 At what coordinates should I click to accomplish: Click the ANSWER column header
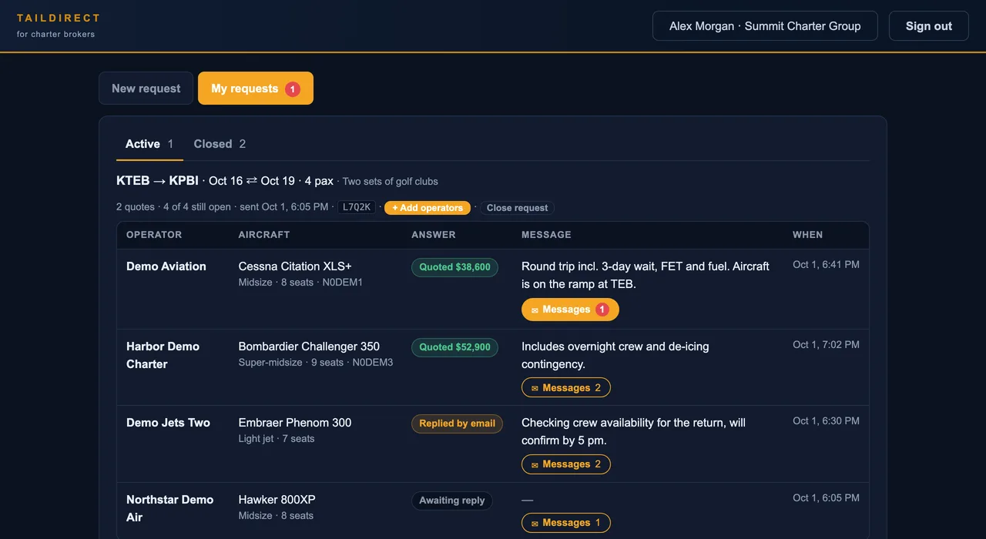point(434,235)
